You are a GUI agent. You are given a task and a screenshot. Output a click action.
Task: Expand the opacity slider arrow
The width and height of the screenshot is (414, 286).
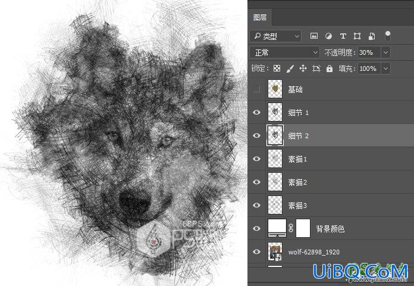pyautogui.click(x=386, y=52)
